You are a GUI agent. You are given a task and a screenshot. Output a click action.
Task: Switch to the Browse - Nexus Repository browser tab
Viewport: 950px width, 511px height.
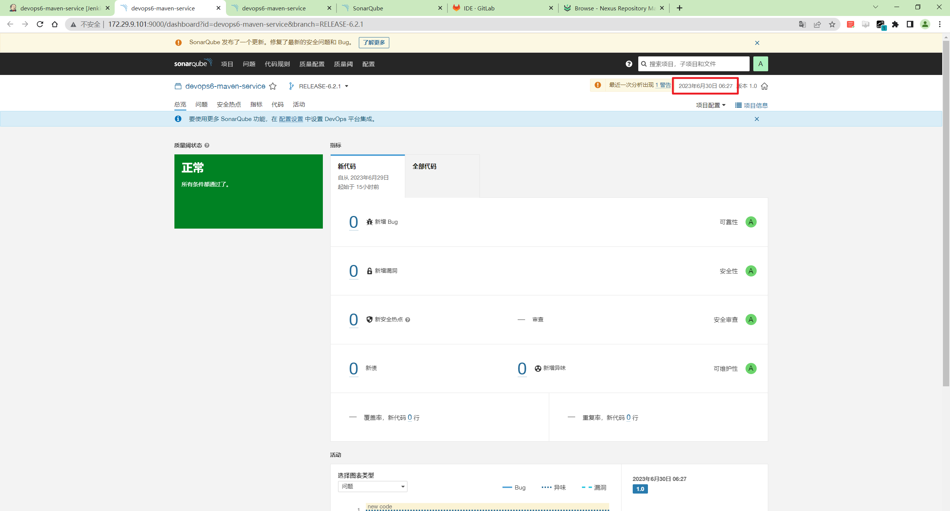click(613, 8)
